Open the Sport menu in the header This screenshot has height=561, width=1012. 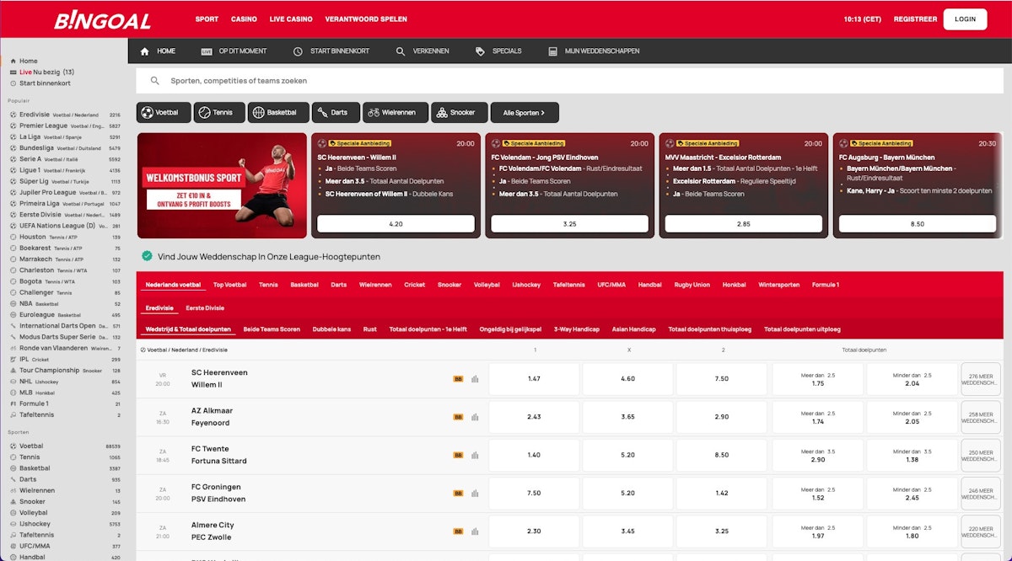tap(207, 19)
